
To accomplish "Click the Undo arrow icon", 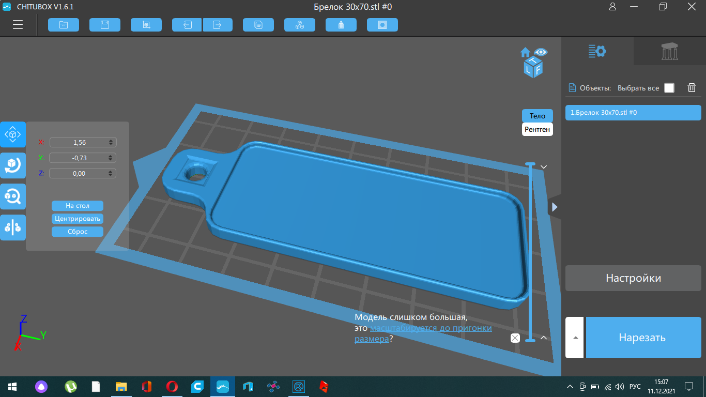I will pyautogui.click(x=187, y=25).
